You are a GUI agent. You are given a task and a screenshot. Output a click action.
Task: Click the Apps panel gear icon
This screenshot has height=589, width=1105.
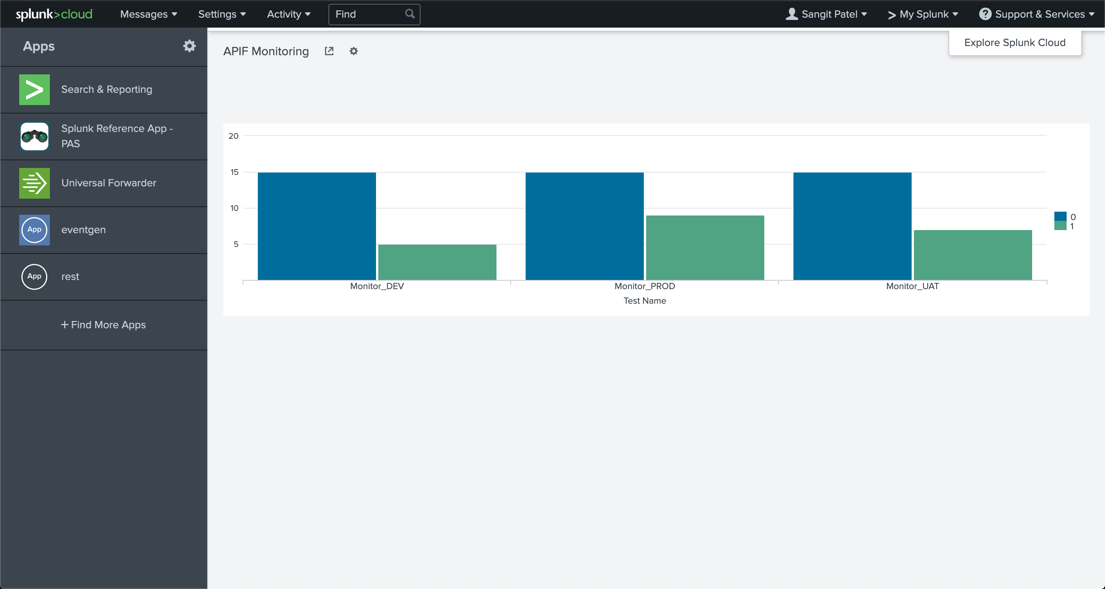click(x=189, y=46)
